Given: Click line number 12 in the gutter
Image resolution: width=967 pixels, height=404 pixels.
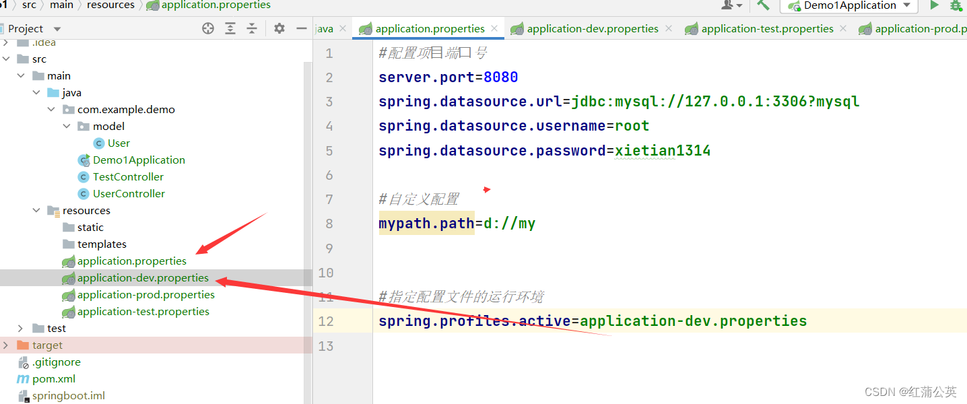Looking at the screenshot, I should pos(326,321).
